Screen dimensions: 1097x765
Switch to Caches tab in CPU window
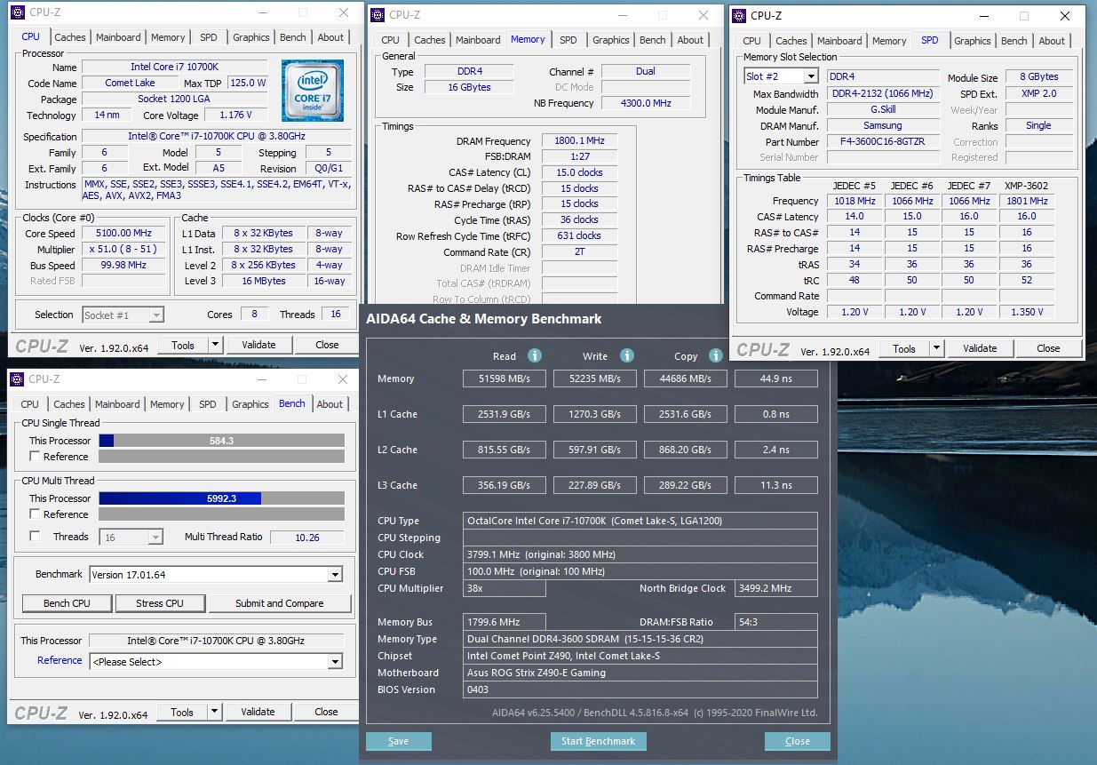70,37
